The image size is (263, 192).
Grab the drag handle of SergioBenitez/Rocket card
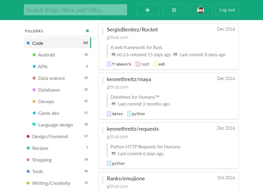[x=103, y=31]
